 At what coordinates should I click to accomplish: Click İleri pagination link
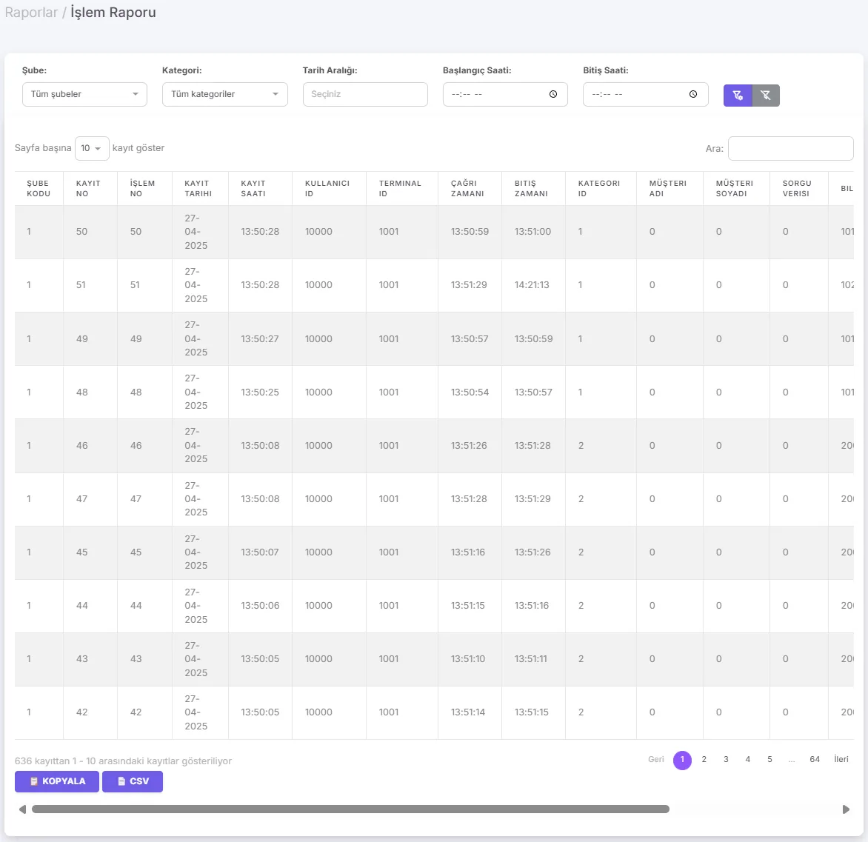(x=841, y=760)
